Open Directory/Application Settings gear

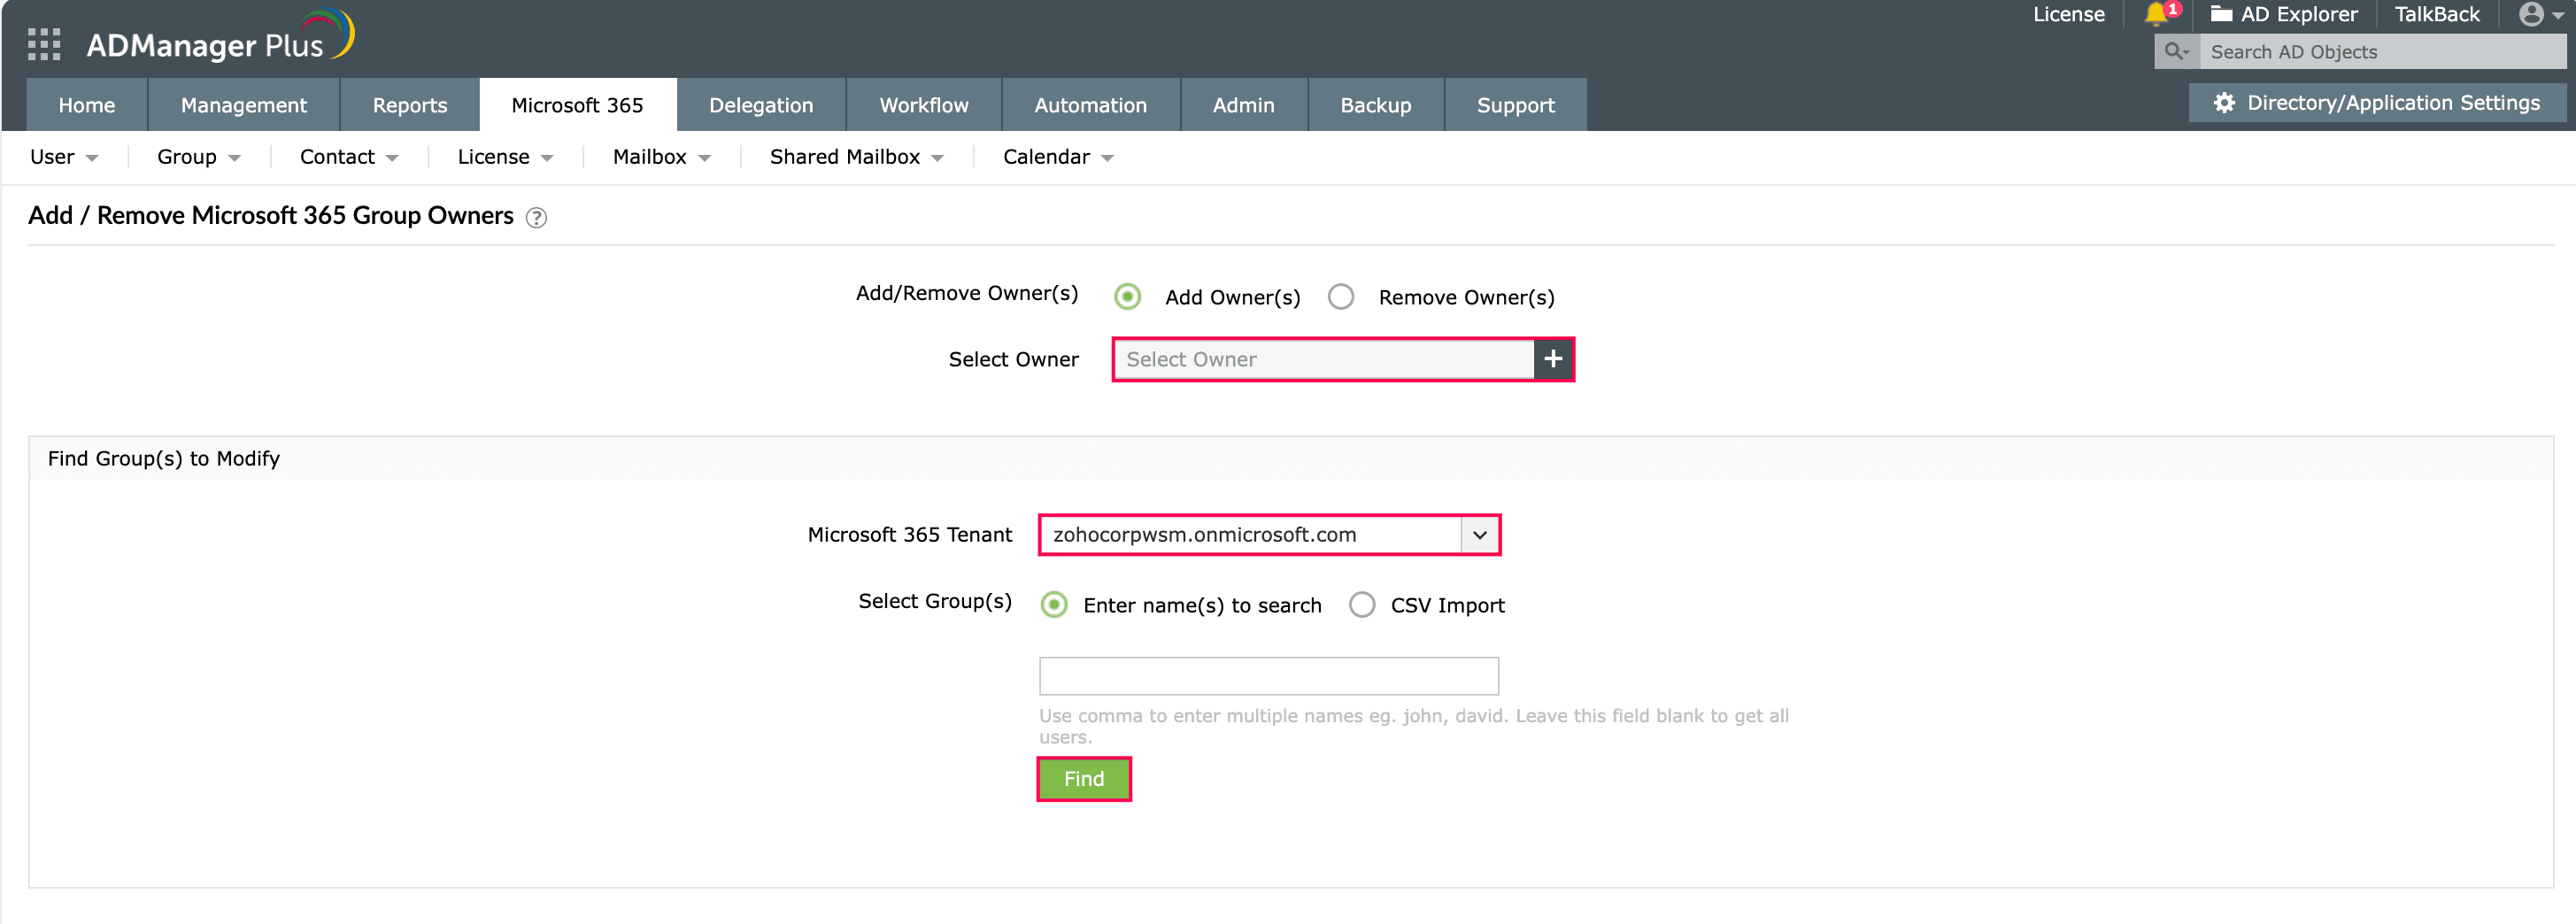[2224, 103]
